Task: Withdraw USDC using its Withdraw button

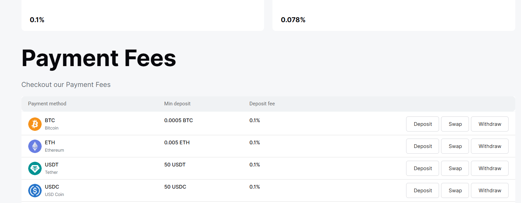Action: pyautogui.click(x=489, y=191)
